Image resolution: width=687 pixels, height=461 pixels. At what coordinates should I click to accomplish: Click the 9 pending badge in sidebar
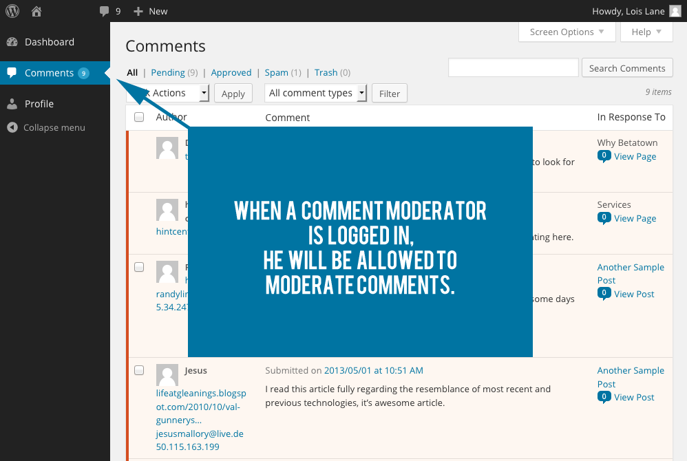click(83, 73)
